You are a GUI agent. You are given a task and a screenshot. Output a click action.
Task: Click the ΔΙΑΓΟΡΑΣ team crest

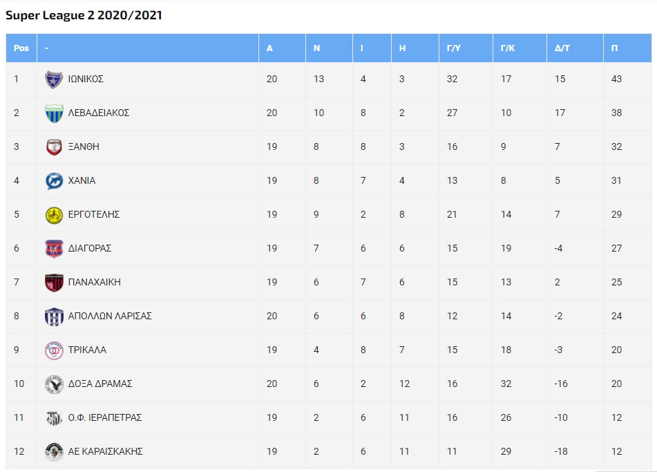[54, 249]
